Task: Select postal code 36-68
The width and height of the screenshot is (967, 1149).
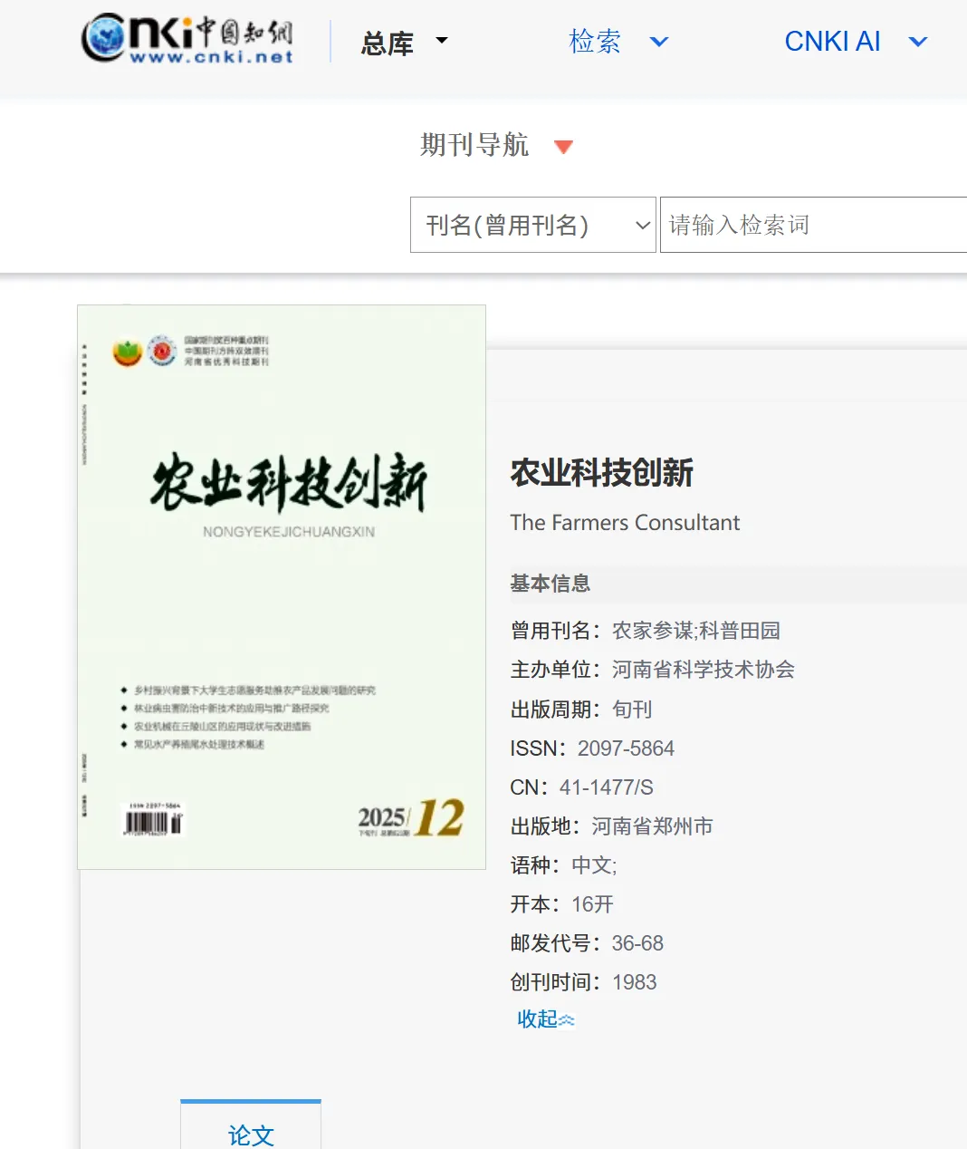Action: click(x=638, y=943)
